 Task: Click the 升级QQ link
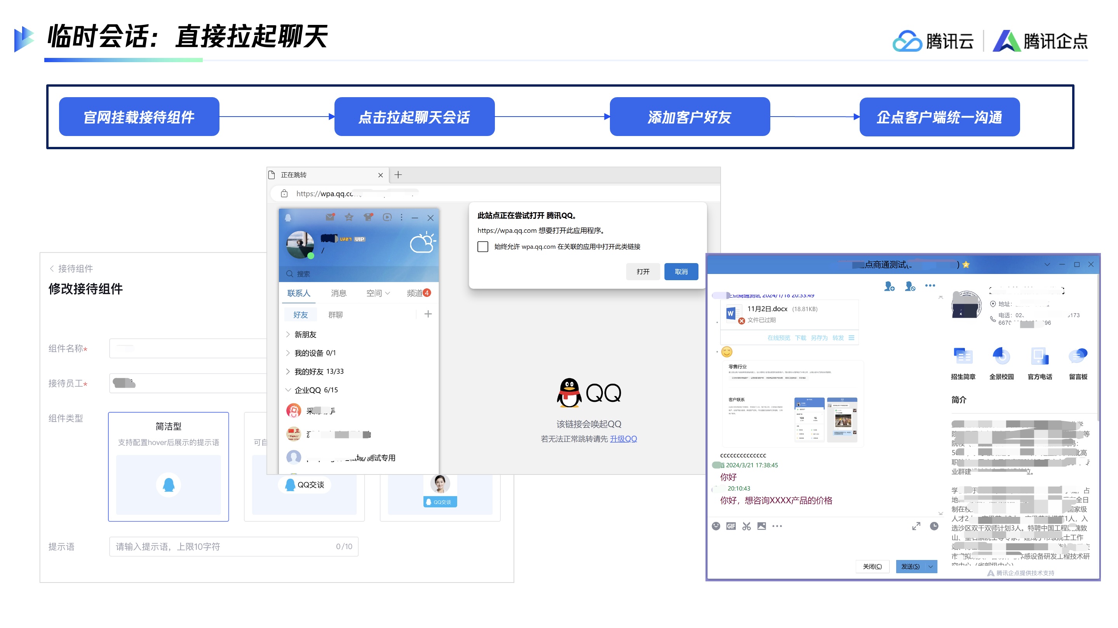coord(623,439)
